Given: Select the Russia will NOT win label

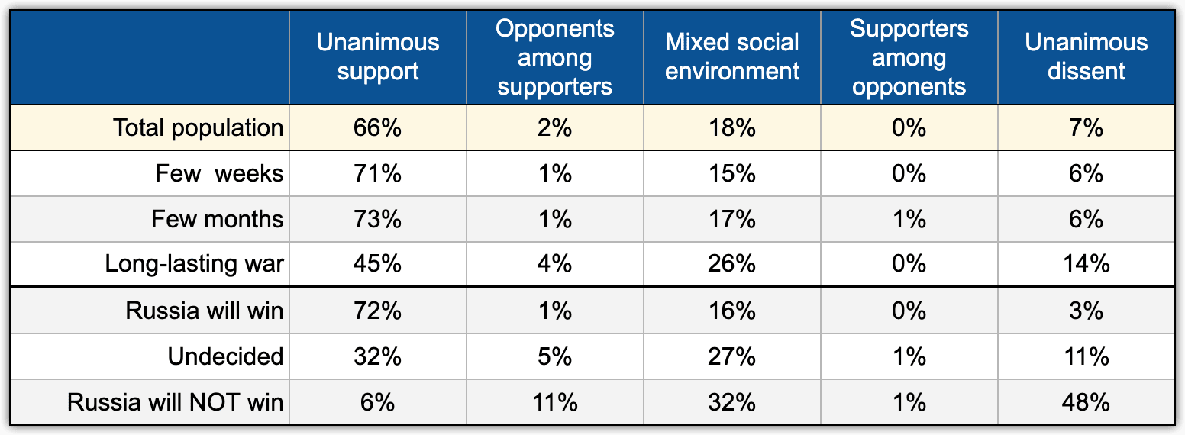Looking at the screenshot, I should [176, 402].
